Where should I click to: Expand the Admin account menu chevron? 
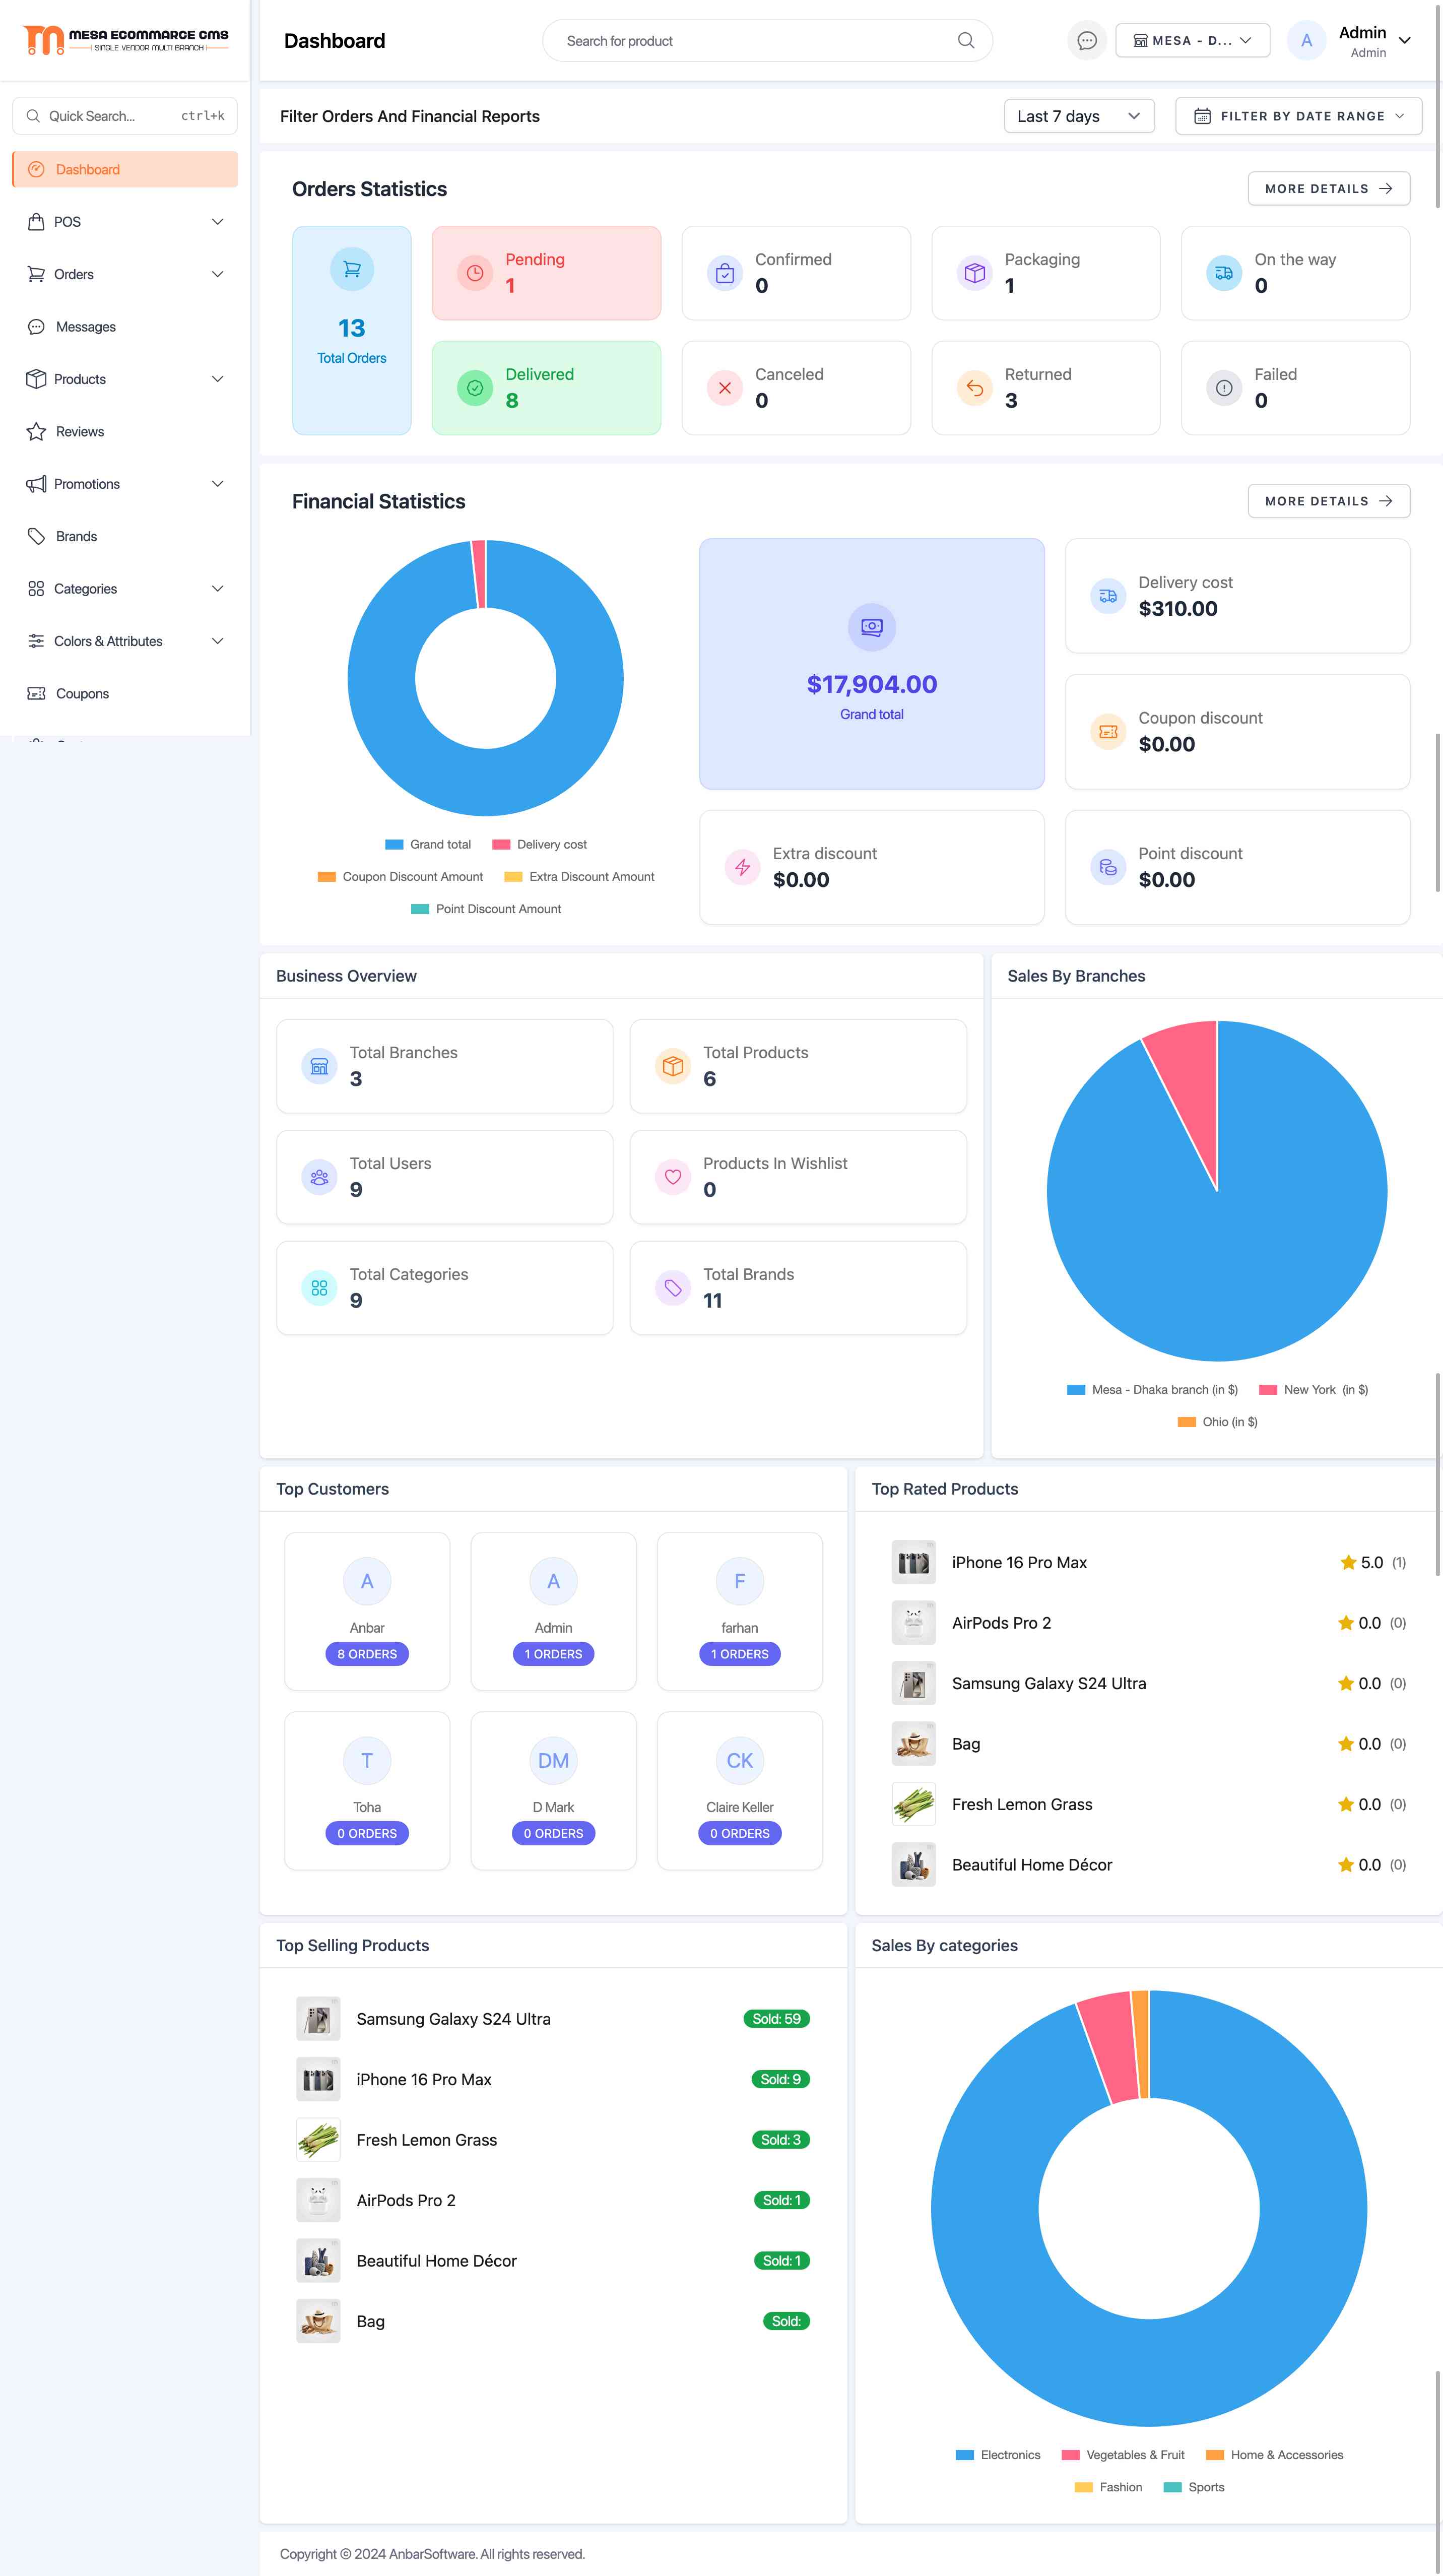tap(1404, 41)
